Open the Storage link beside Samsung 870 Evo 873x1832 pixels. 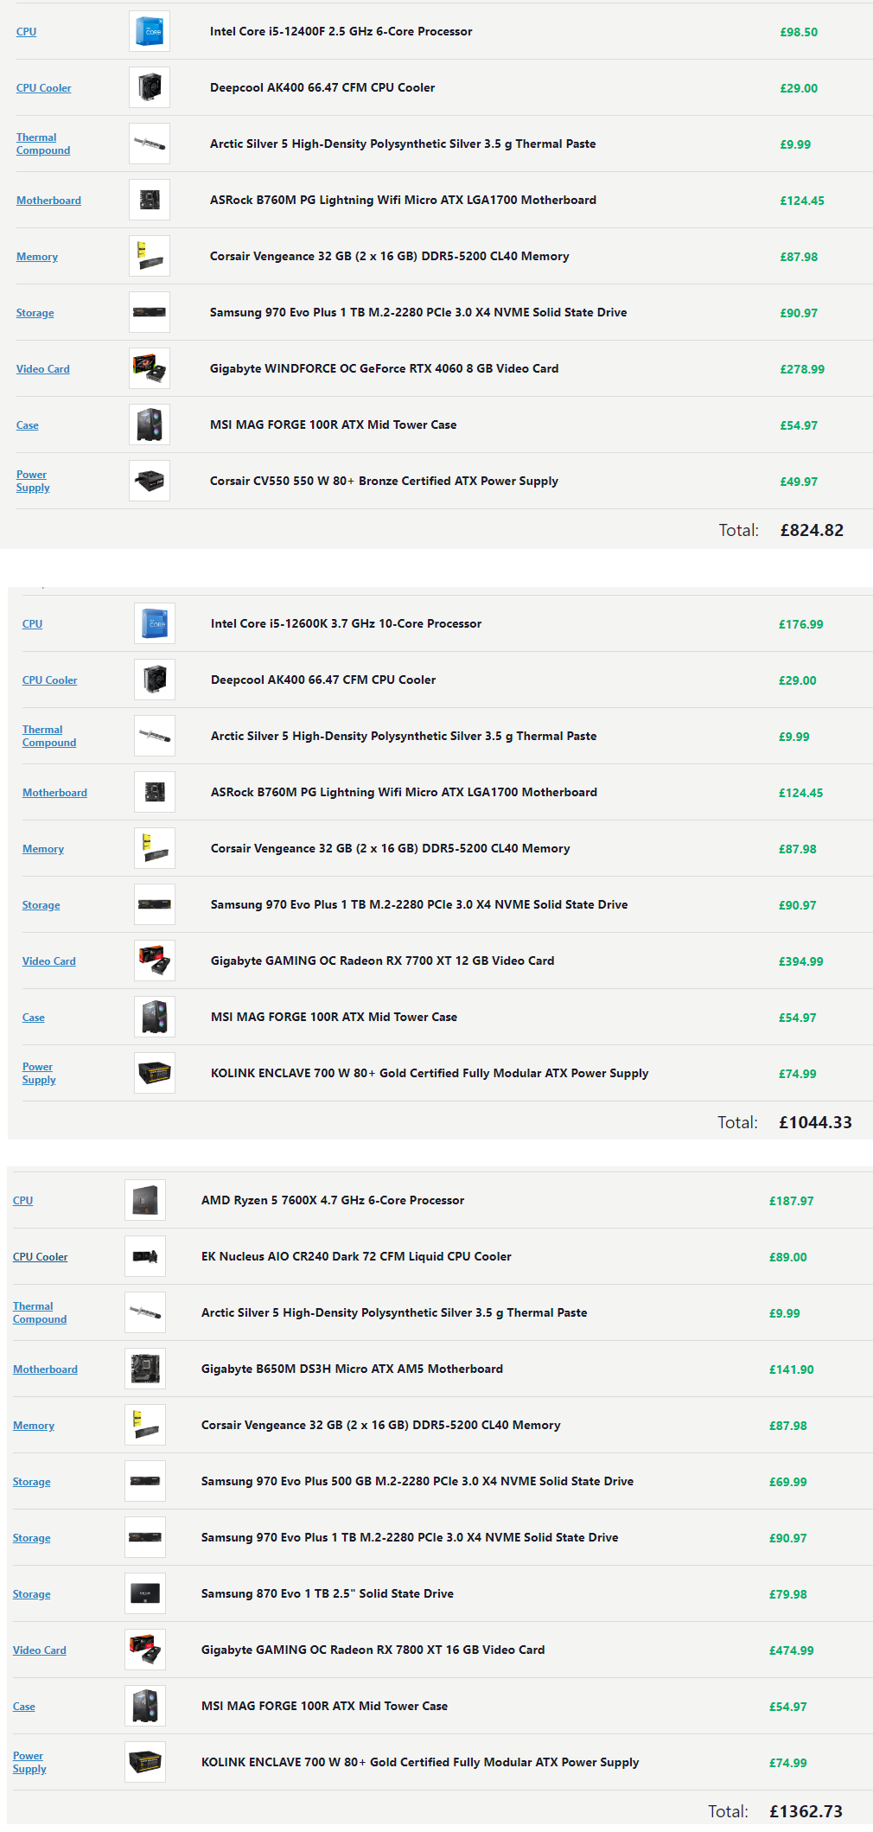31,1594
